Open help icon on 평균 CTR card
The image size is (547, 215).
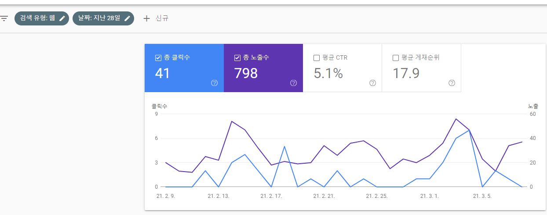point(373,83)
